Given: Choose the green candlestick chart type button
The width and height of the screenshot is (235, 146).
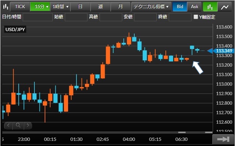Looking at the screenshot, I should (x=210, y=7).
